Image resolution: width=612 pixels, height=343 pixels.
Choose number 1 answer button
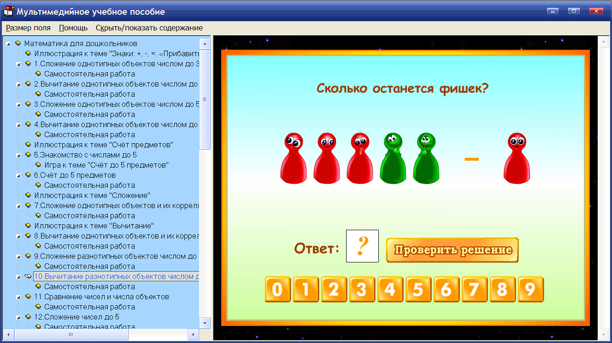click(x=306, y=290)
